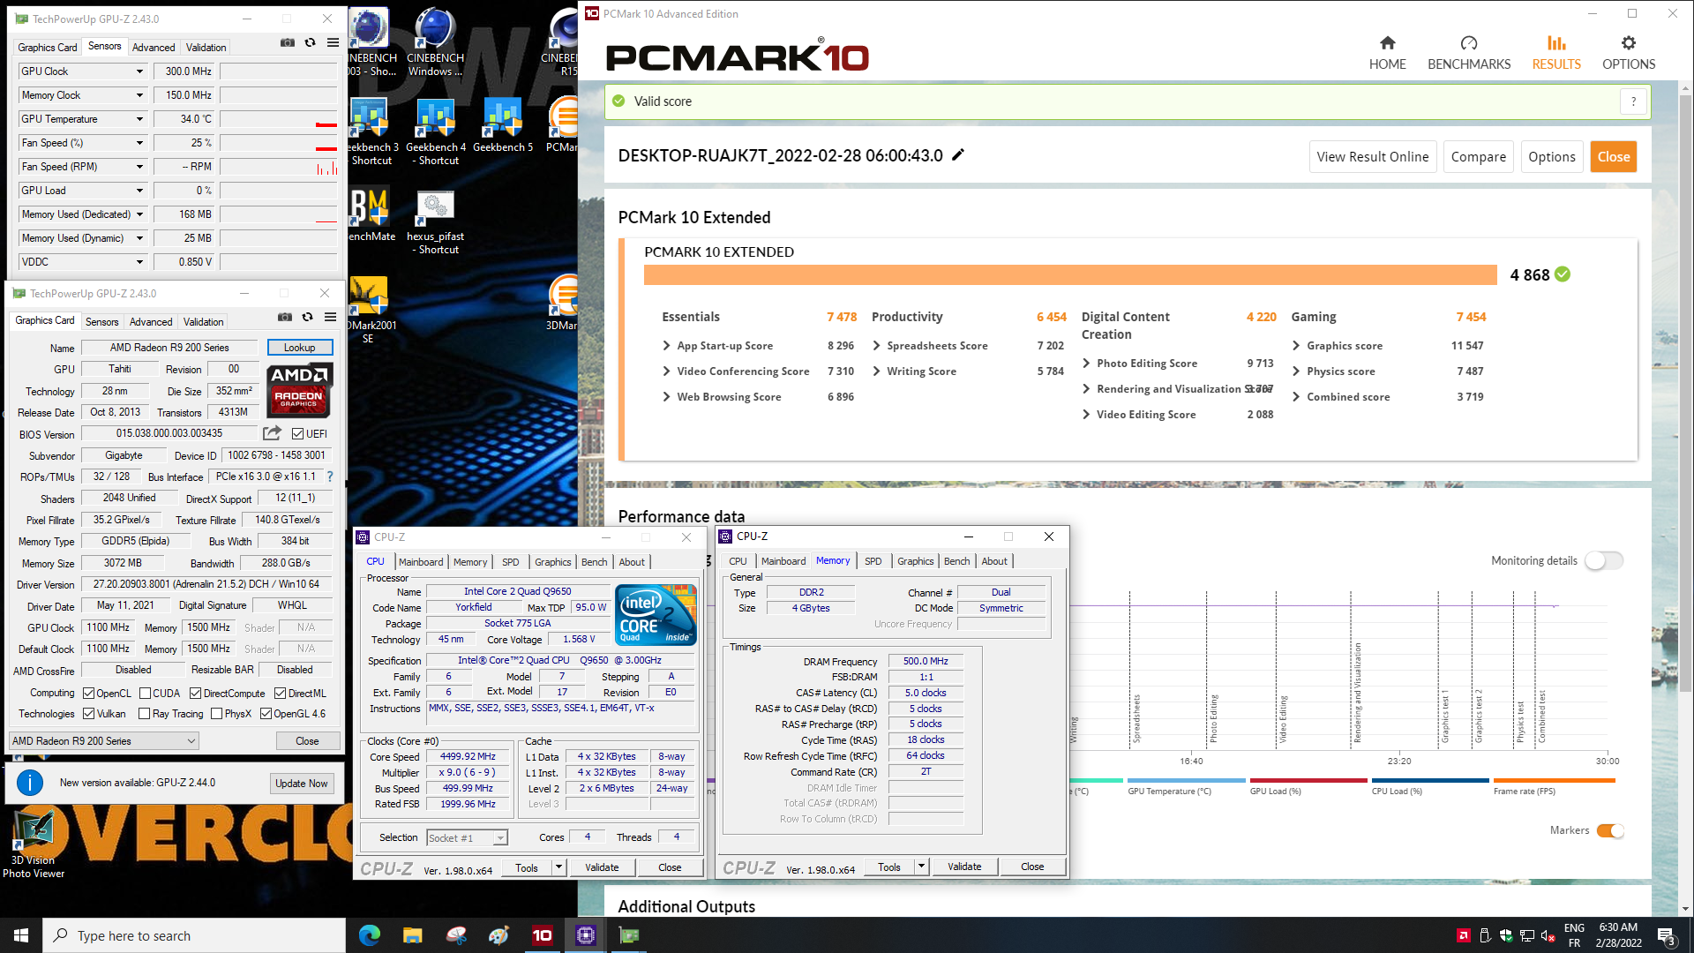Click CPU-Z taskbar icon
The width and height of the screenshot is (1694, 953).
[x=586, y=935]
